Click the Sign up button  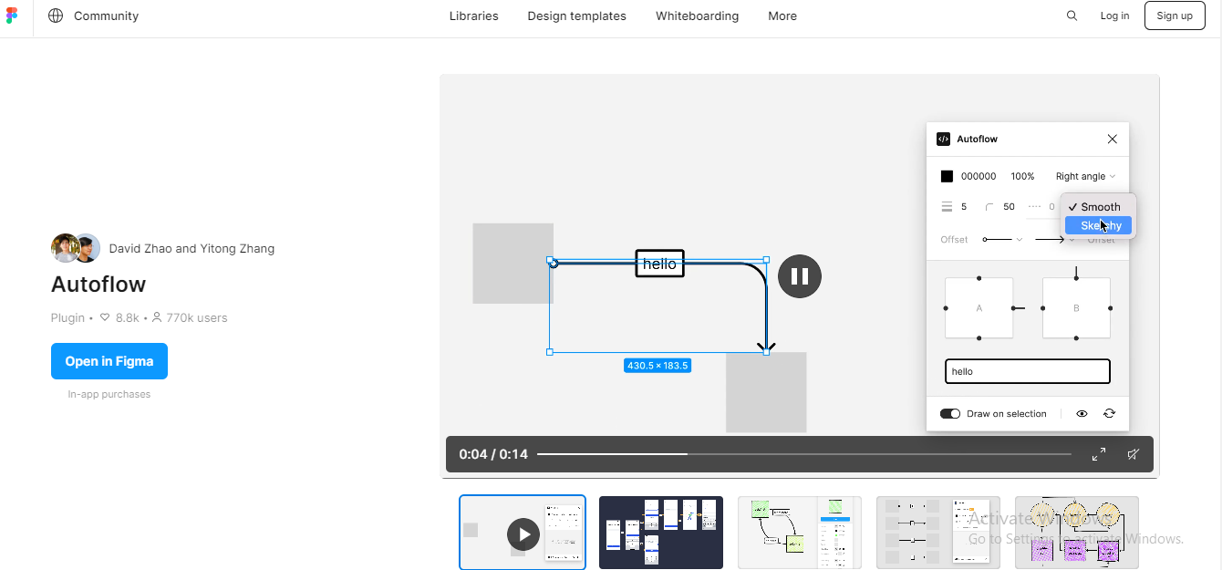click(x=1175, y=16)
